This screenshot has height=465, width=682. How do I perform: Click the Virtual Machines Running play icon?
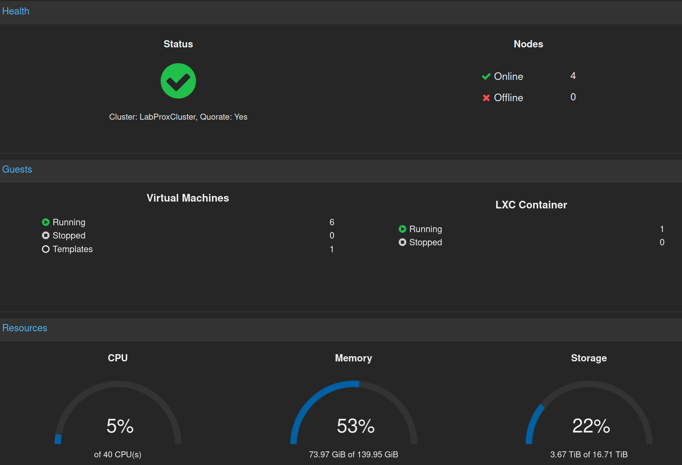point(46,222)
